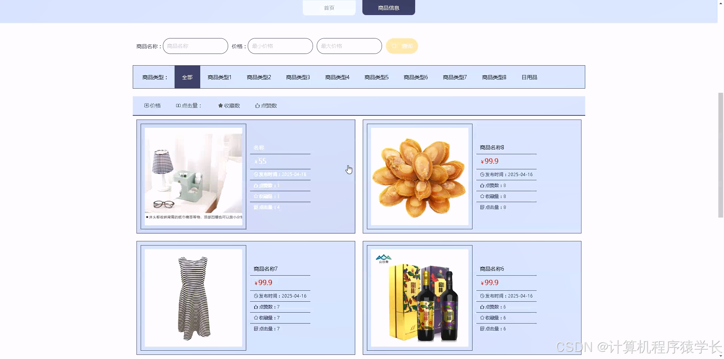Viewport: 724px width, 359px height.
Task: Click thumbs-up icon in 商品名称6 card
Action: (x=482, y=307)
